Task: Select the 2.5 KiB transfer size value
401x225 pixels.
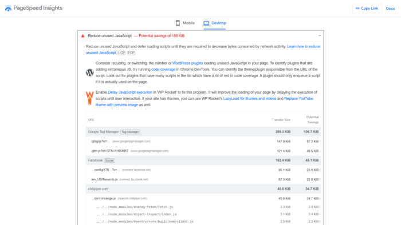Action: [285, 222]
